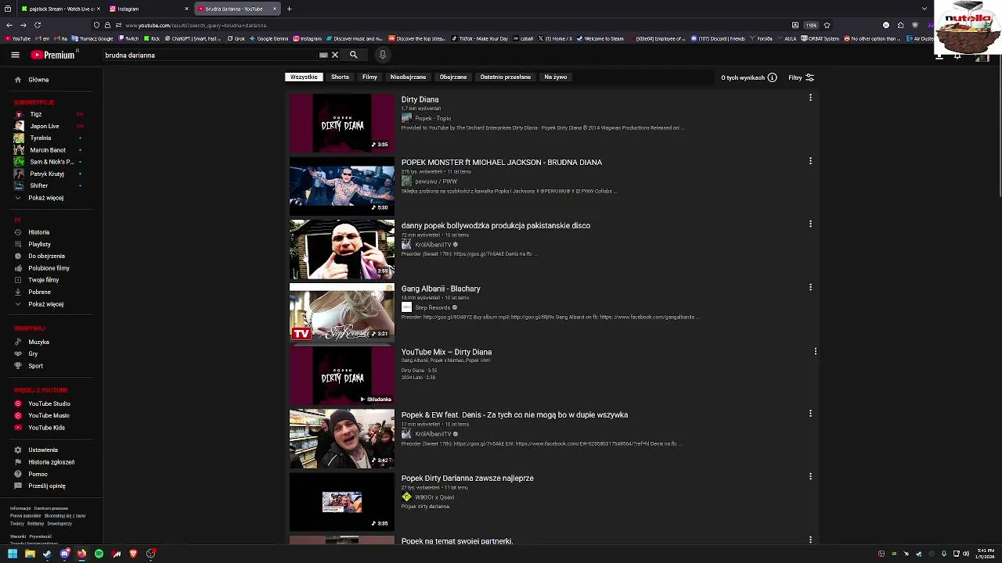
Task: Close the brudna darianna - YouTube tab
Action: (275, 9)
